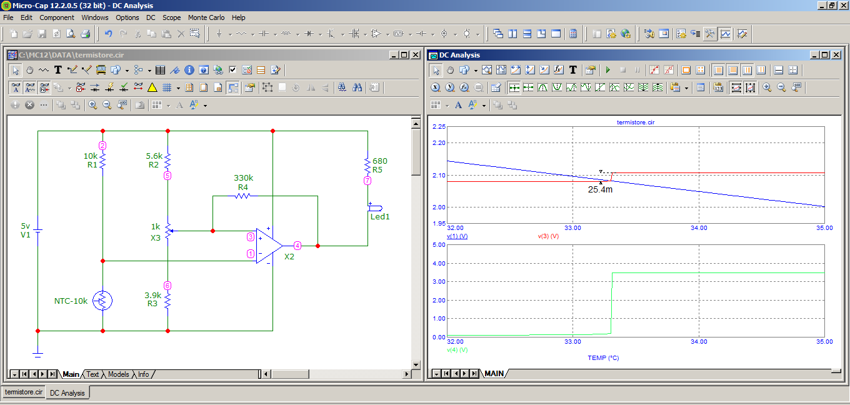Expand the grid dropdown arrow in schematic toolbar
The width and height of the screenshot is (850, 405).
point(178,88)
